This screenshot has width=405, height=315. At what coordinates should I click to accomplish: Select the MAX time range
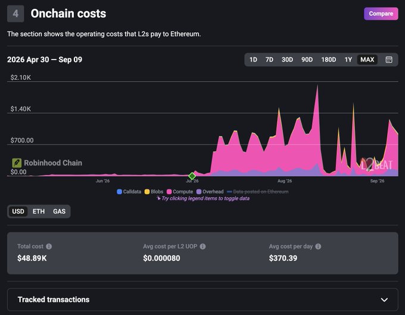pyautogui.click(x=367, y=60)
